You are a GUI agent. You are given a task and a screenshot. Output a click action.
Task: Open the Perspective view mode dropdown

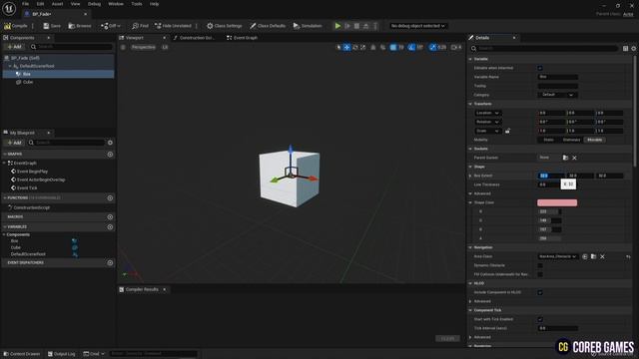[x=143, y=47]
